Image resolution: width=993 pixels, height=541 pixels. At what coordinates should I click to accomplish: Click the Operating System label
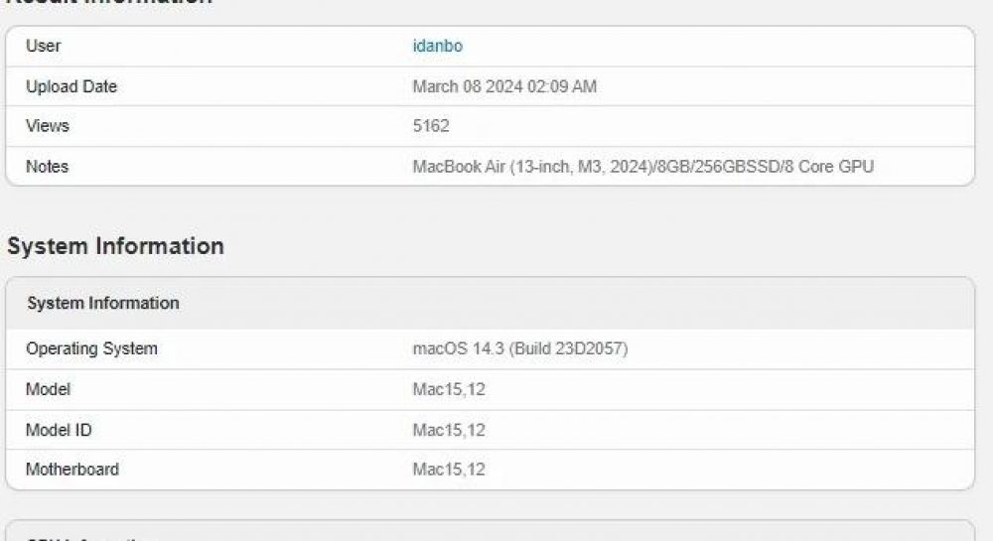(x=91, y=348)
